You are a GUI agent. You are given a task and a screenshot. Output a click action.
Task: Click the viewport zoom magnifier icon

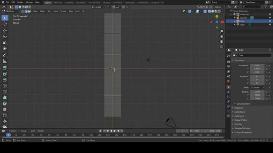(x=221, y=31)
